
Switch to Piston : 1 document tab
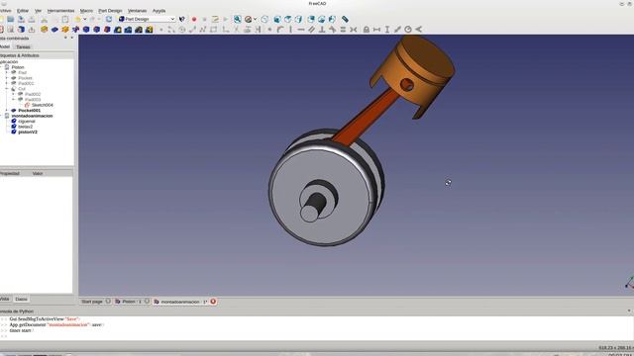pos(132,302)
